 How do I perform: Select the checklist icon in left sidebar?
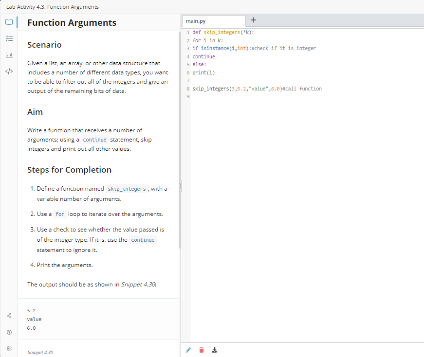click(9, 38)
